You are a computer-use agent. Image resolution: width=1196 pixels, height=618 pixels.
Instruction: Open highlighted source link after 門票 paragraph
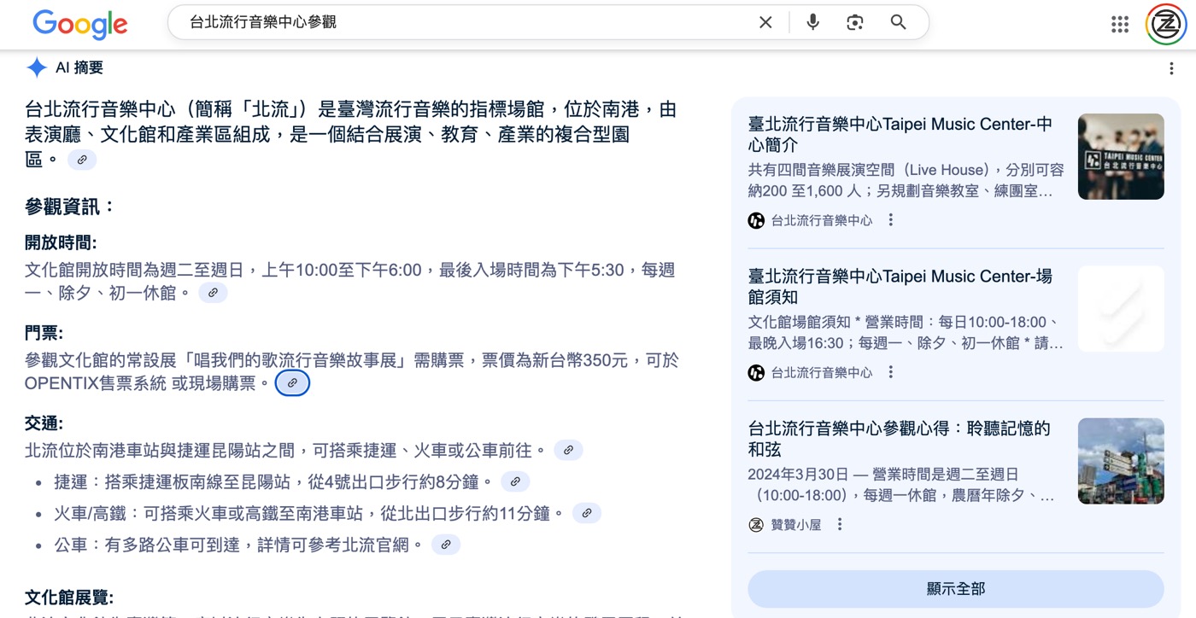click(292, 383)
